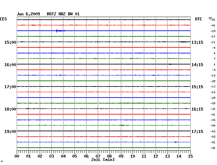Select the '16:15' UTC time label

pyautogui.click(x=197, y=109)
